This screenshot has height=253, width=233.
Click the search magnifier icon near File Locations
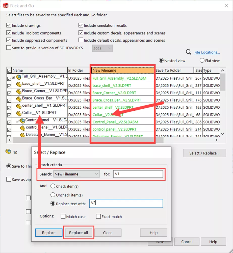pos(189,52)
